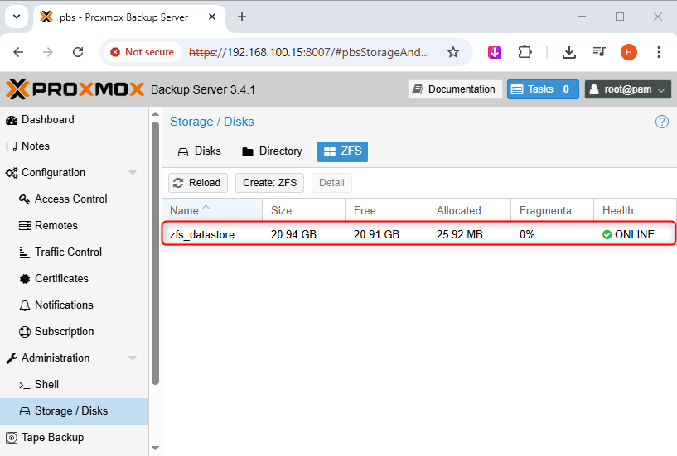The width and height of the screenshot is (677, 456).
Task: Launch the Shell console
Action: [x=46, y=384]
